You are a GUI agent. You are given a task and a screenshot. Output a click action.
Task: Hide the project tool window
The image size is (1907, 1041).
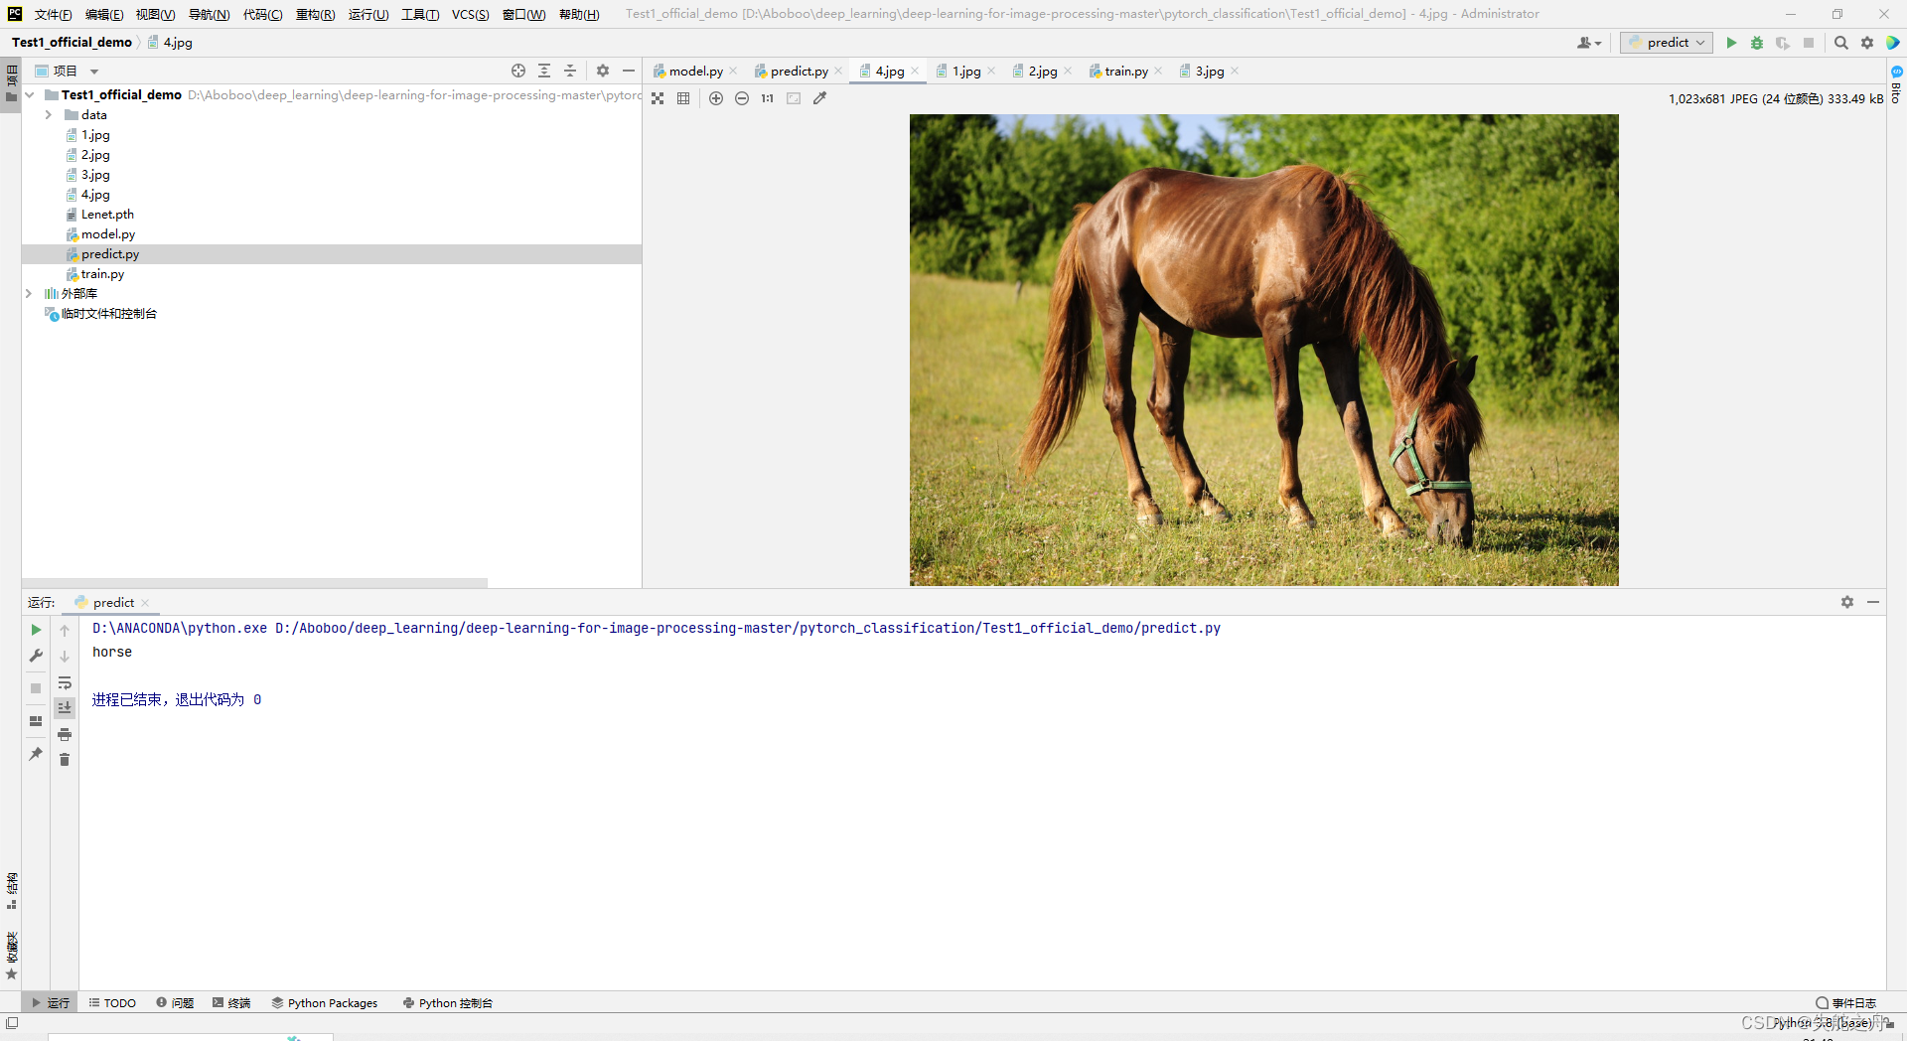[629, 71]
